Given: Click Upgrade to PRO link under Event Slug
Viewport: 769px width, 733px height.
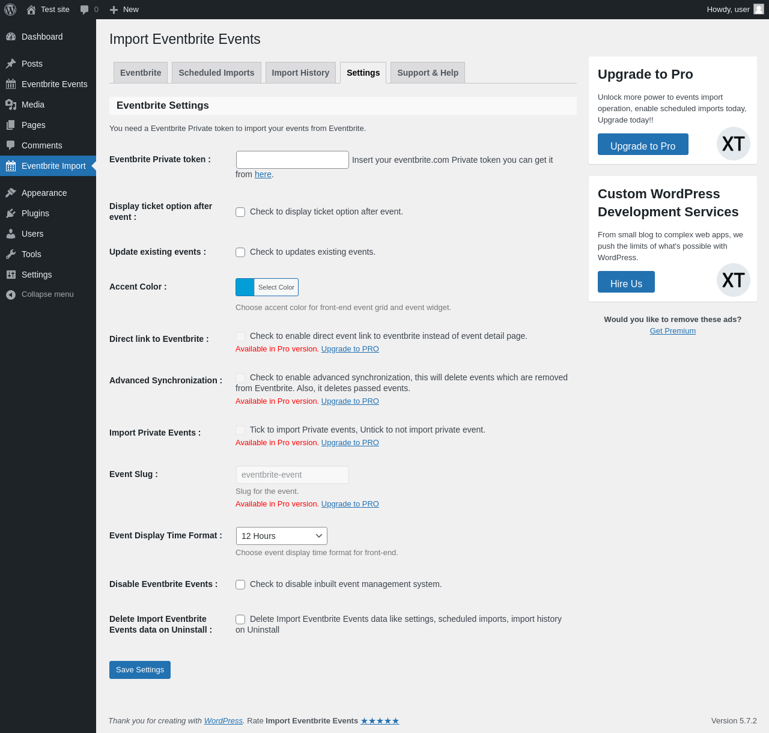Looking at the screenshot, I should tap(350, 504).
